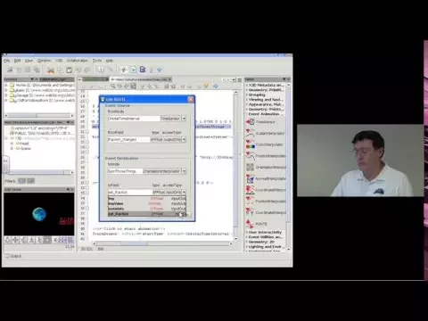This screenshot has height=321, width=428.
Task: Expand the Basic folder in Favorites
Action: pyautogui.click(x=6, y=90)
